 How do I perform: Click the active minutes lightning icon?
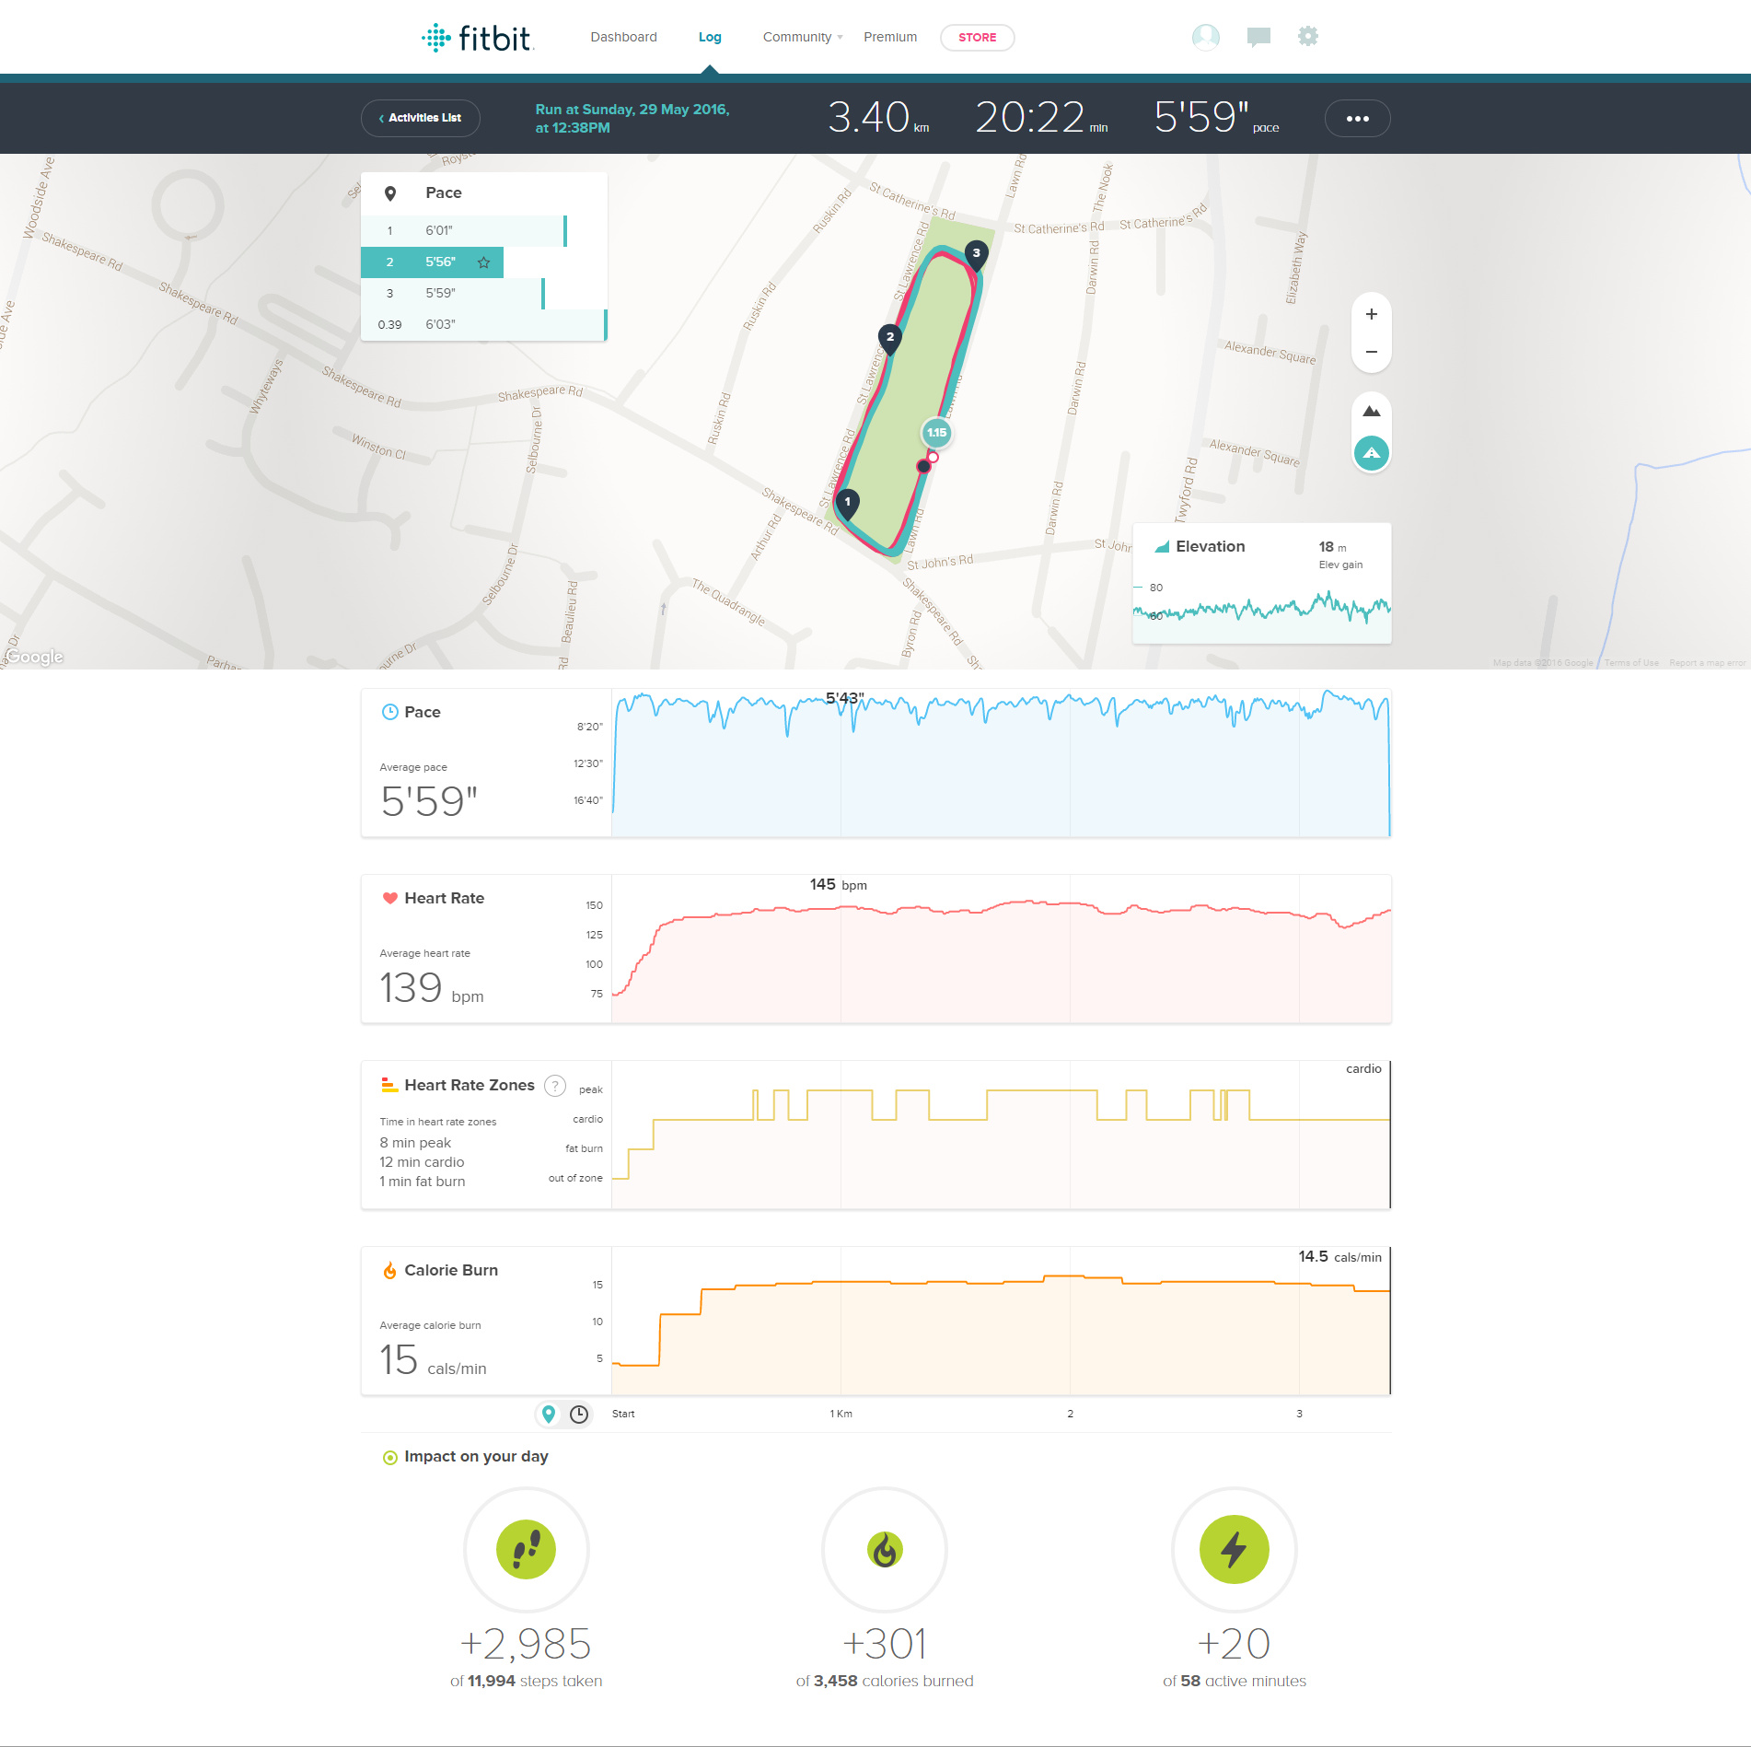coord(1234,1549)
